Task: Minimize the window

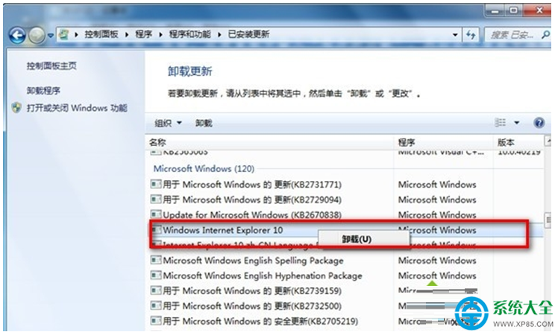Action: point(495,11)
